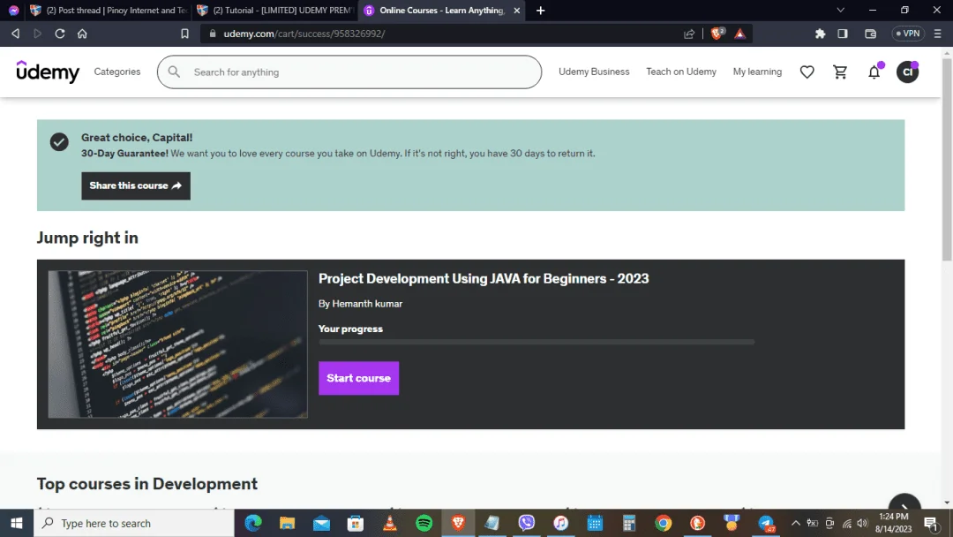Open the Project Development Using JAVA course title
Image resolution: width=953 pixels, height=537 pixels.
pos(484,278)
